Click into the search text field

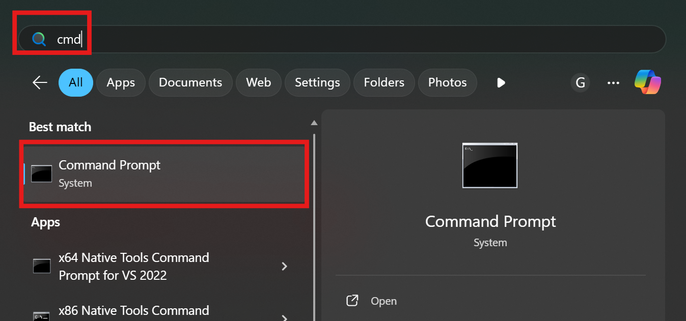(x=356, y=39)
